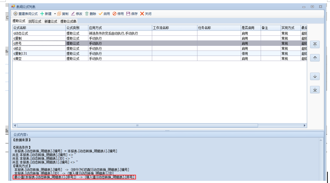Move formula to top with first arrow button

pyautogui.click(x=315, y=44)
